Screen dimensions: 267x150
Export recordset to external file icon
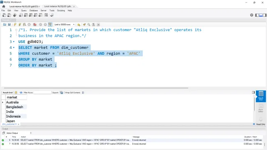coord(62,93)
